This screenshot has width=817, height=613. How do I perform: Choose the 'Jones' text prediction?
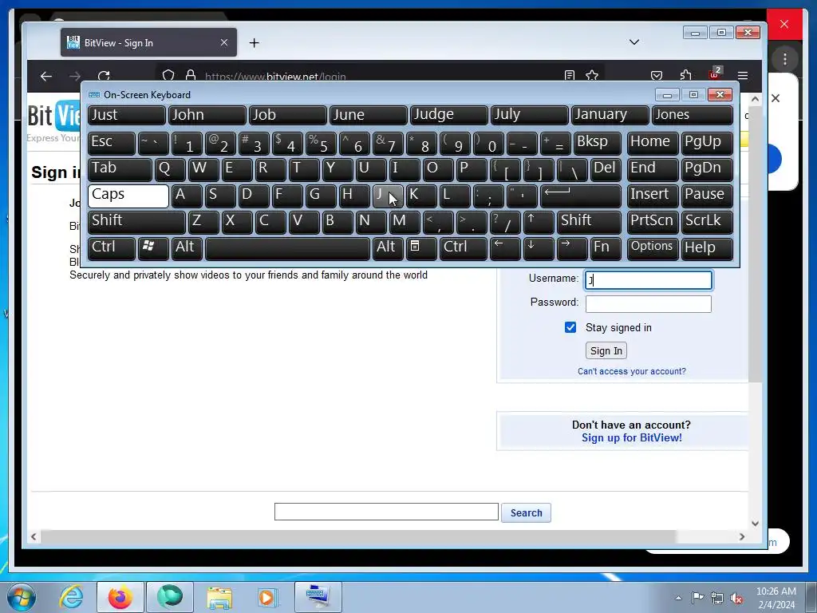click(x=693, y=115)
